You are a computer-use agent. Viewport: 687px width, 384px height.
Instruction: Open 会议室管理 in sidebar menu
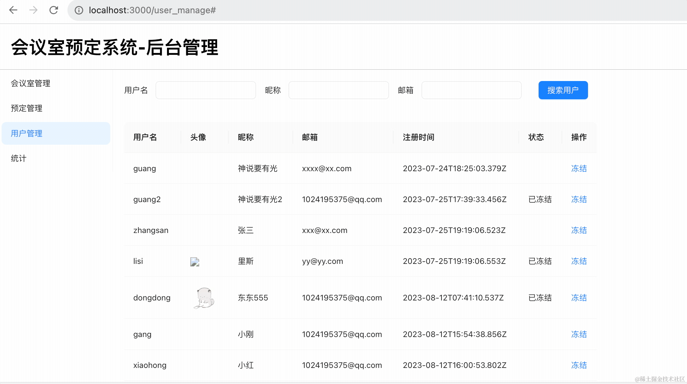[31, 83]
